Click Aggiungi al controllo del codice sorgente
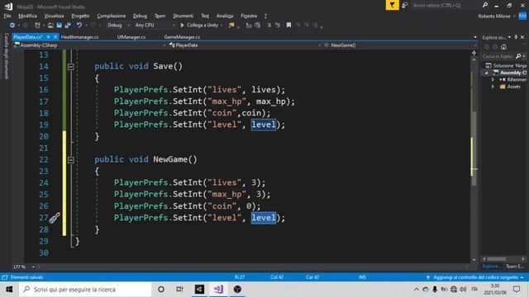This screenshot has width=529, height=297. tap(475, 277)
